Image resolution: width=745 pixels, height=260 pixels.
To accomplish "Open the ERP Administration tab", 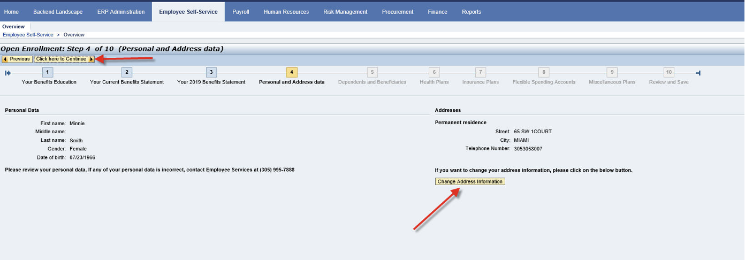I will click(121, 12).
